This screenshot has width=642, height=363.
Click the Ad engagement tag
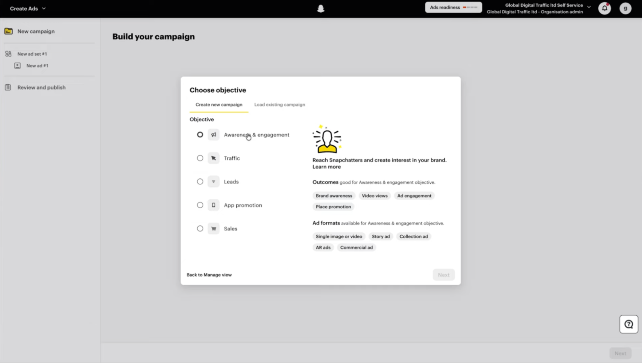point(414,196)
